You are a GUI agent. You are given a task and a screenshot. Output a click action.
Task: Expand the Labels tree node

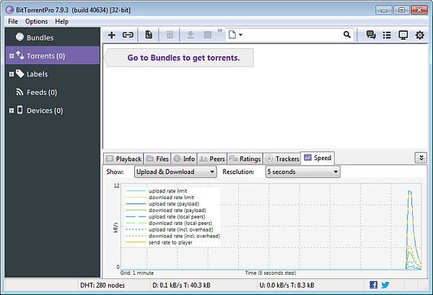click(x=12, y=74)
